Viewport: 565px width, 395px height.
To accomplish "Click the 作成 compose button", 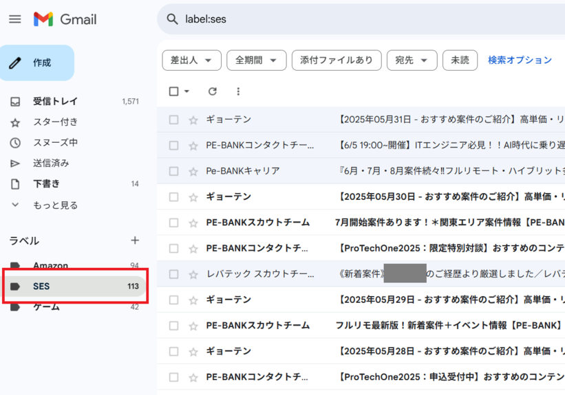I will (37, 63).
